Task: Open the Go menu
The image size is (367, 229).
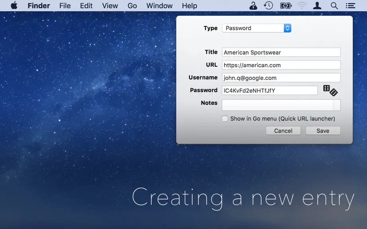Action: [x=132, y=6]
